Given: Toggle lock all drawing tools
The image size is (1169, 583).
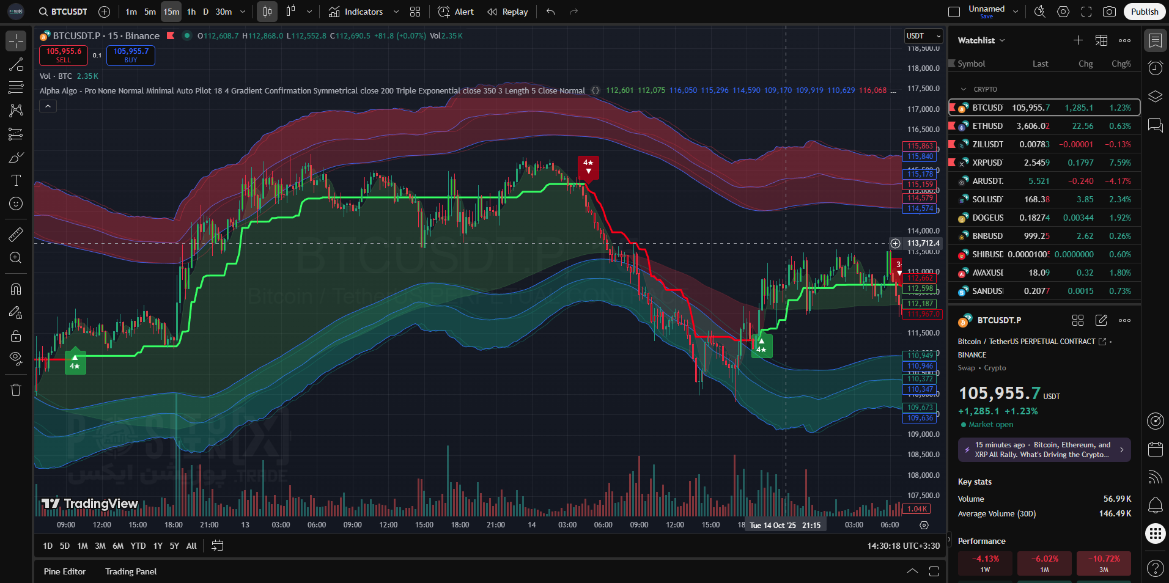Looking at the screenshot, I should click(x=16, y=335).
